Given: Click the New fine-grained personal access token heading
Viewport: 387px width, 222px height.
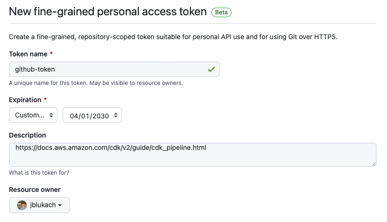Looking at the screenshot, I should click(x=108, y=13).
